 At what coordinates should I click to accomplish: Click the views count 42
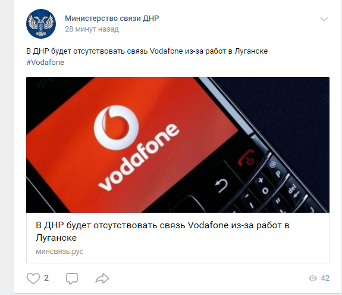(325, 278)
